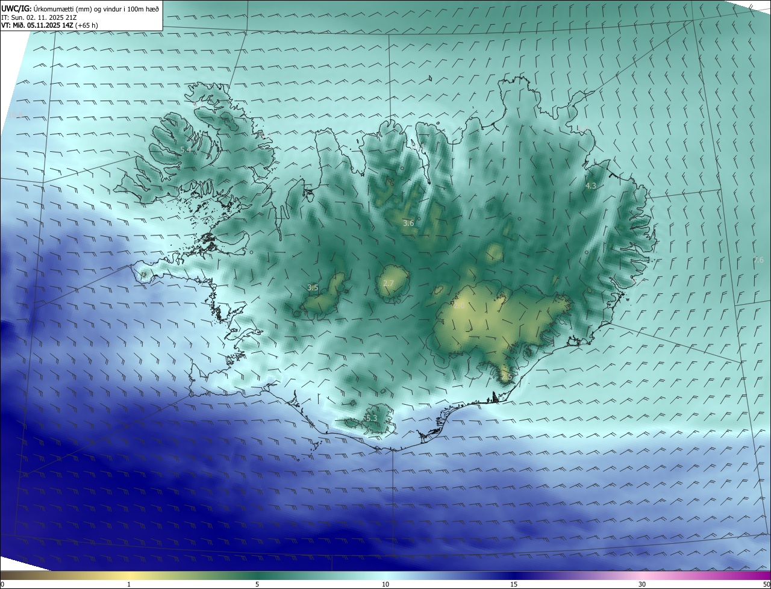Click the colorbar tick label 1
This screenshot has width=771, height=589.
(129, 584)
